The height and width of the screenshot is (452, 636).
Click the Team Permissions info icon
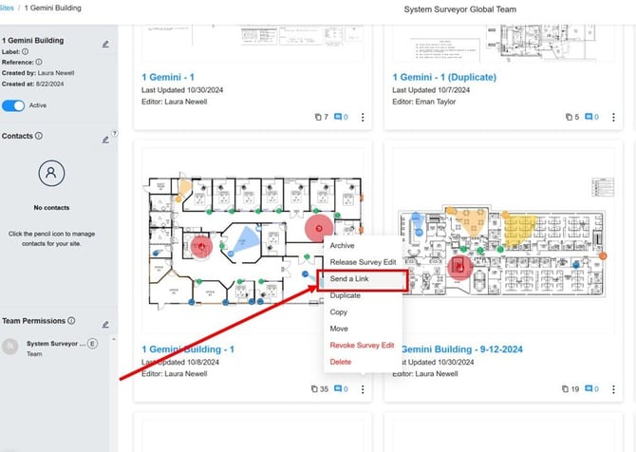(x=71, y=321)
